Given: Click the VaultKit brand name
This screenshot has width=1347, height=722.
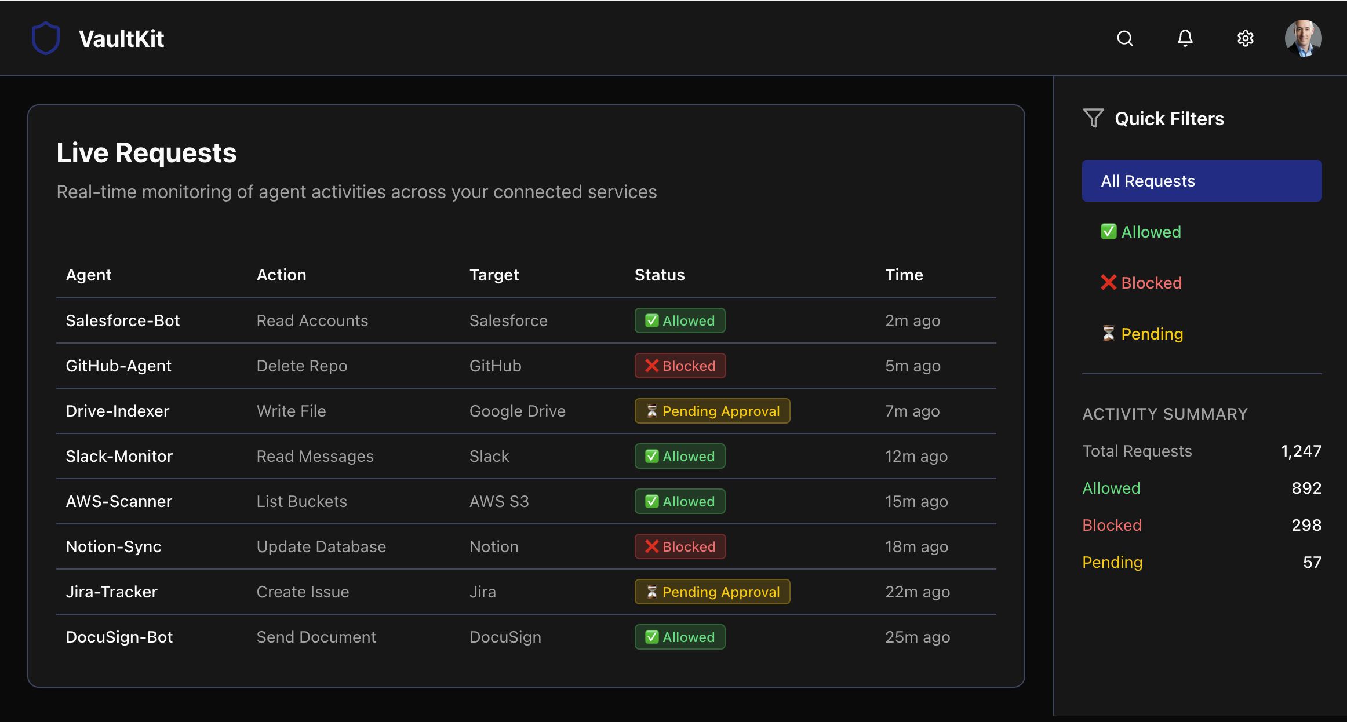Looking at the screenshot, I should 122,39.
